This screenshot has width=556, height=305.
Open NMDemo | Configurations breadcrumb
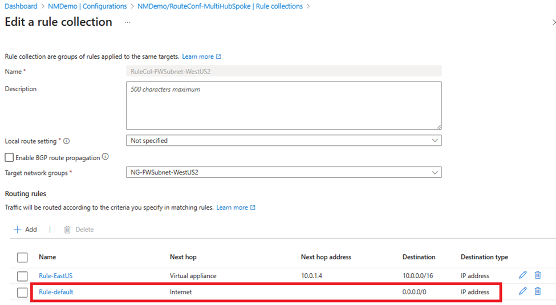coord(87,6)
